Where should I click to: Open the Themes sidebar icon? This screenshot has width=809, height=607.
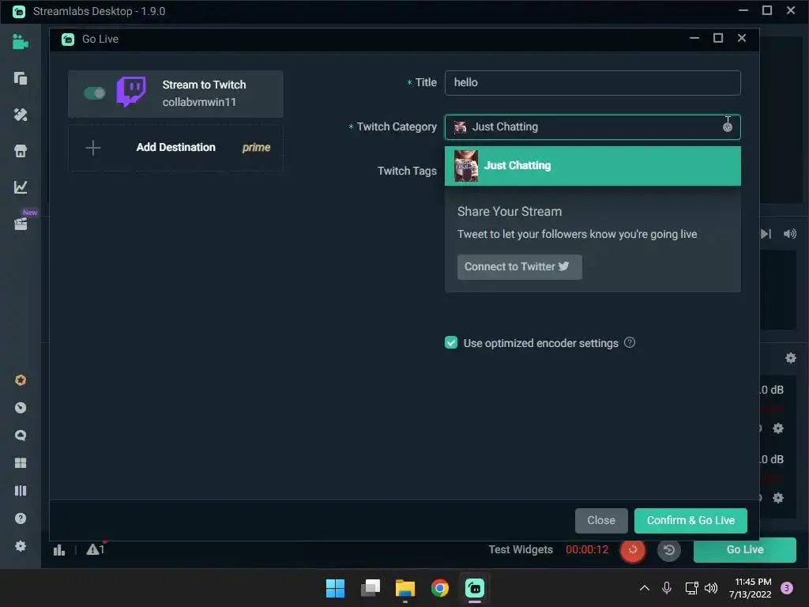coord(20,115)
